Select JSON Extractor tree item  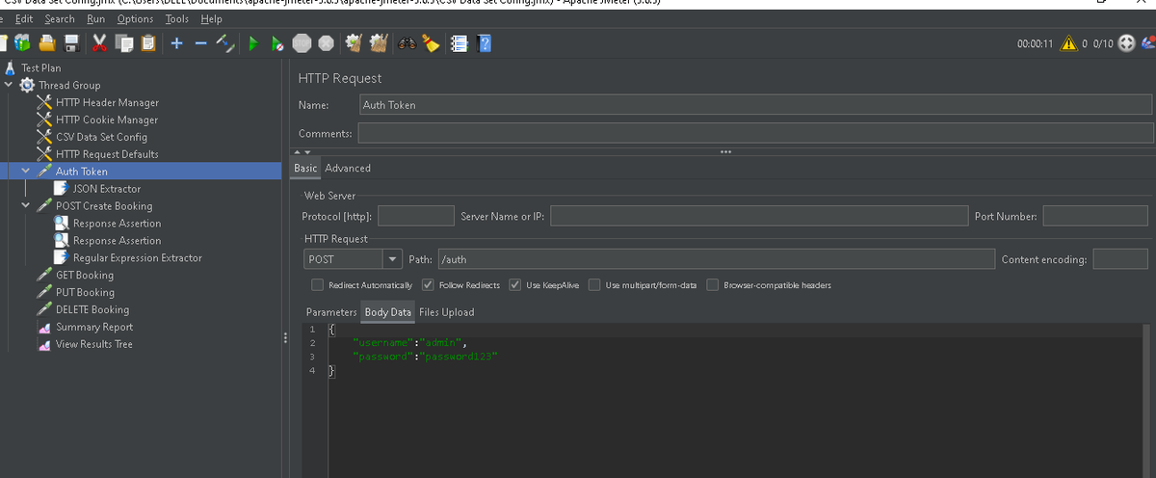(107, 189)
